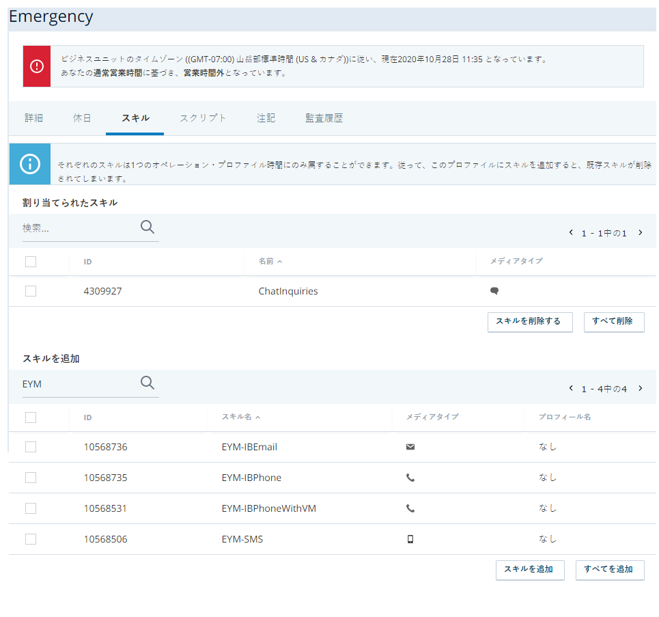
Task: Click phone media icon for EYM-IBPhone
Action: (x=410, y=478)
